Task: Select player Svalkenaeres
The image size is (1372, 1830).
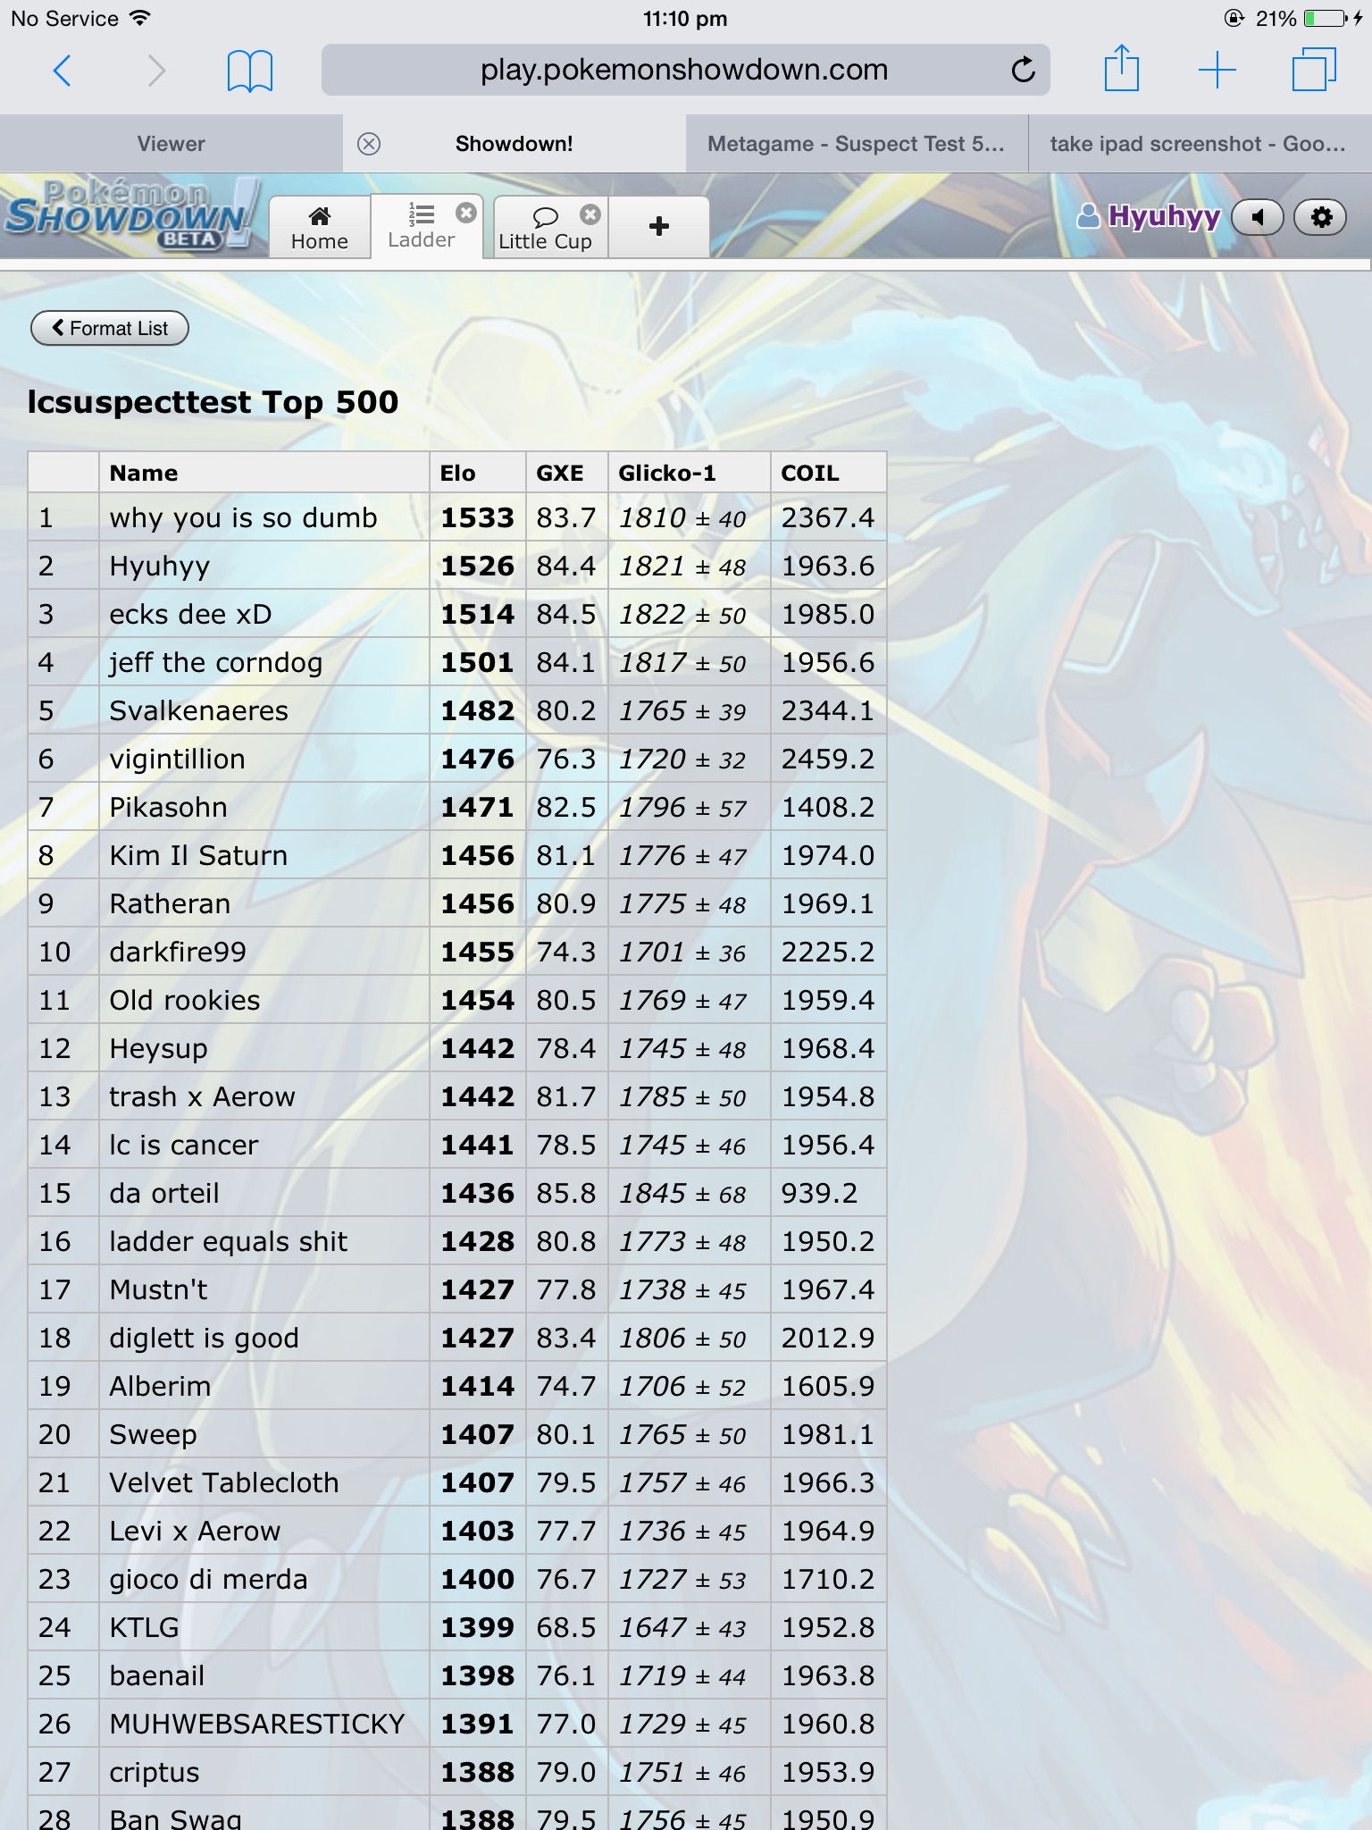Action: click(198, 710)
